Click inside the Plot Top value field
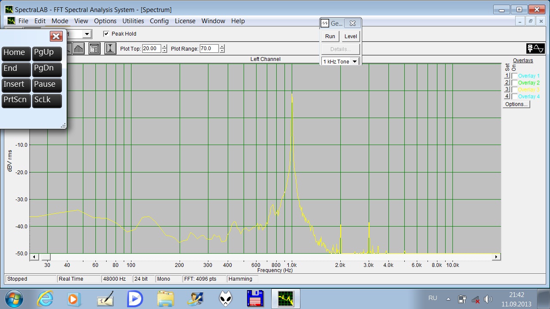The width and height of the screenshot is (550, 309). [x=151, y=49]
